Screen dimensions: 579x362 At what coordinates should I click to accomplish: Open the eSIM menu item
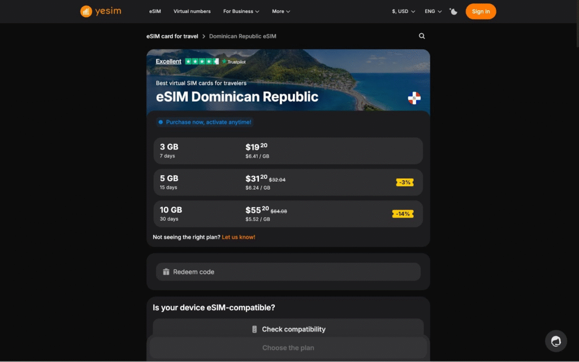point(155,11)
